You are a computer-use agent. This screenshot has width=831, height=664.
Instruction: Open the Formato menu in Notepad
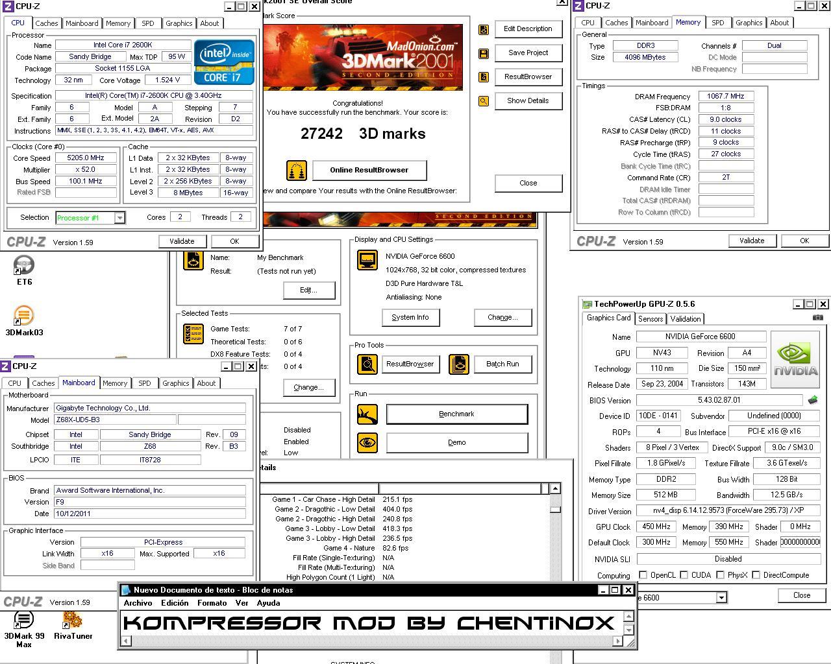point(212,603)
